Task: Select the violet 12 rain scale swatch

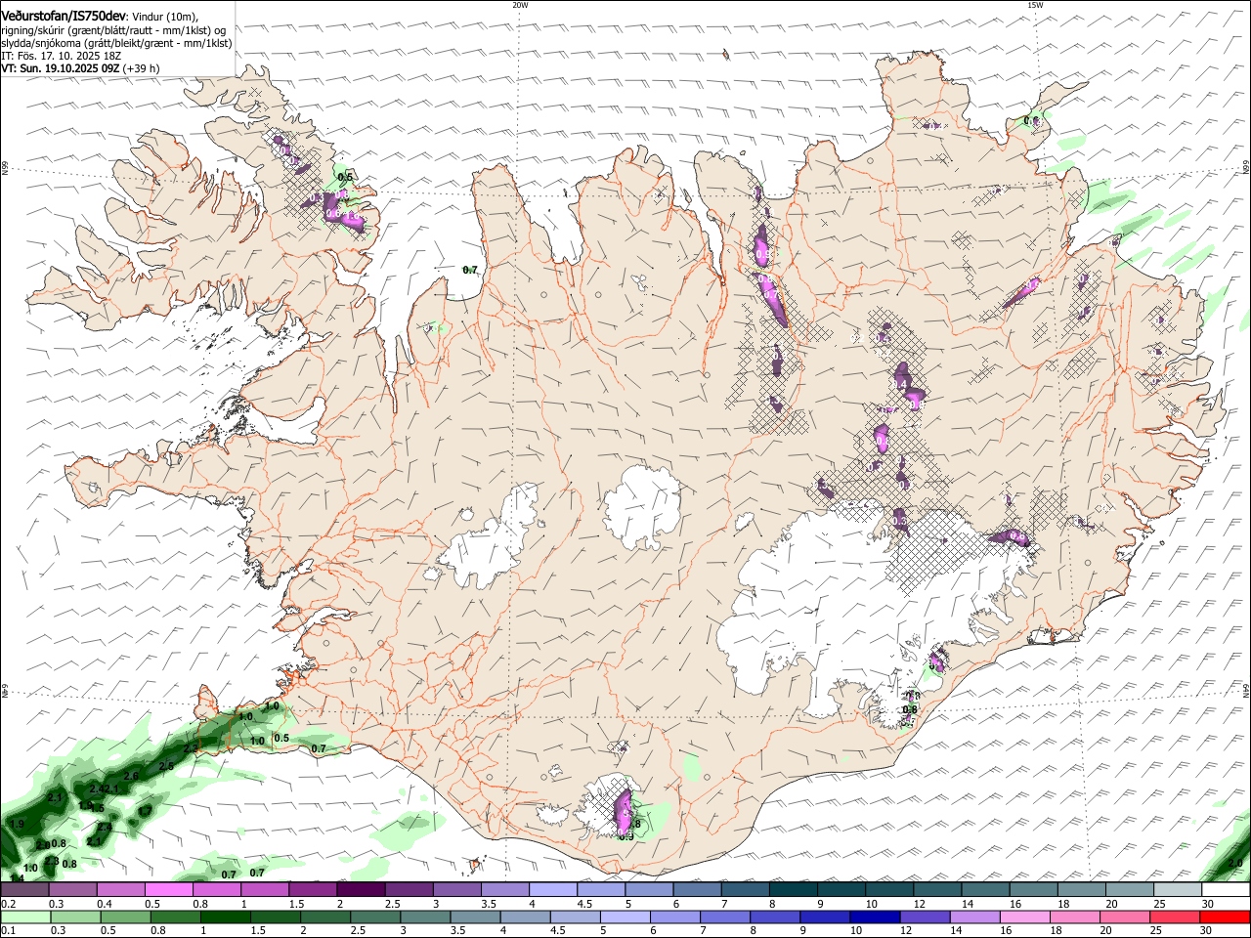Action: [x=924, y=917]
